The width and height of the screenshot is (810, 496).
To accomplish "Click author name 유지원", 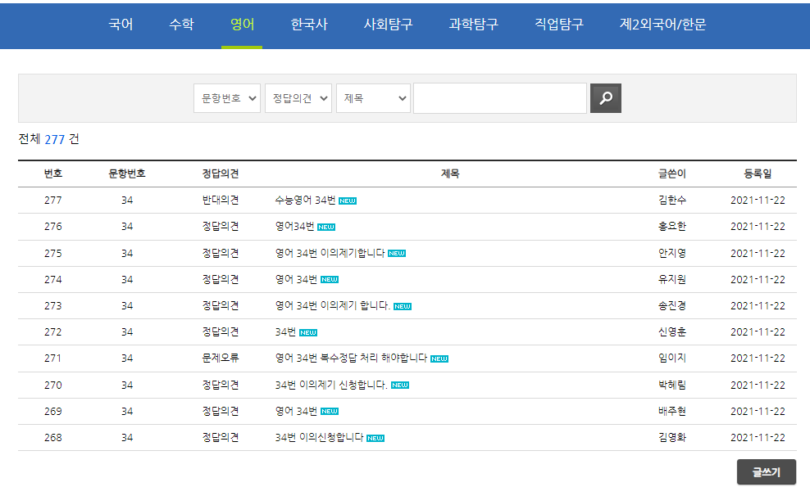I will [x=672, y=279].
